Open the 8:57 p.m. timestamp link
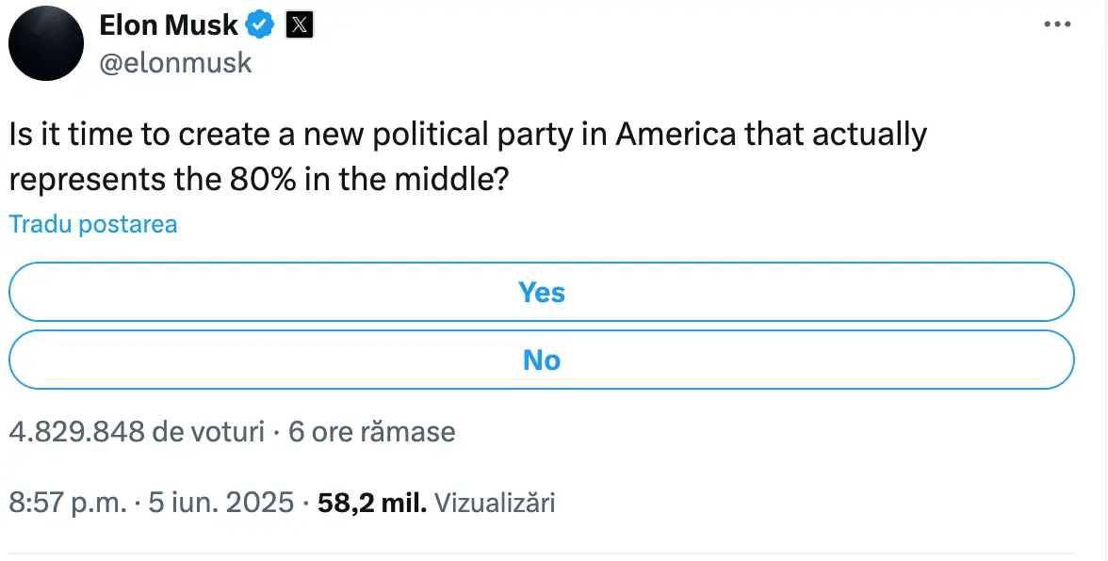This screenshot has width=1108, height=561. tap(68, 503)
